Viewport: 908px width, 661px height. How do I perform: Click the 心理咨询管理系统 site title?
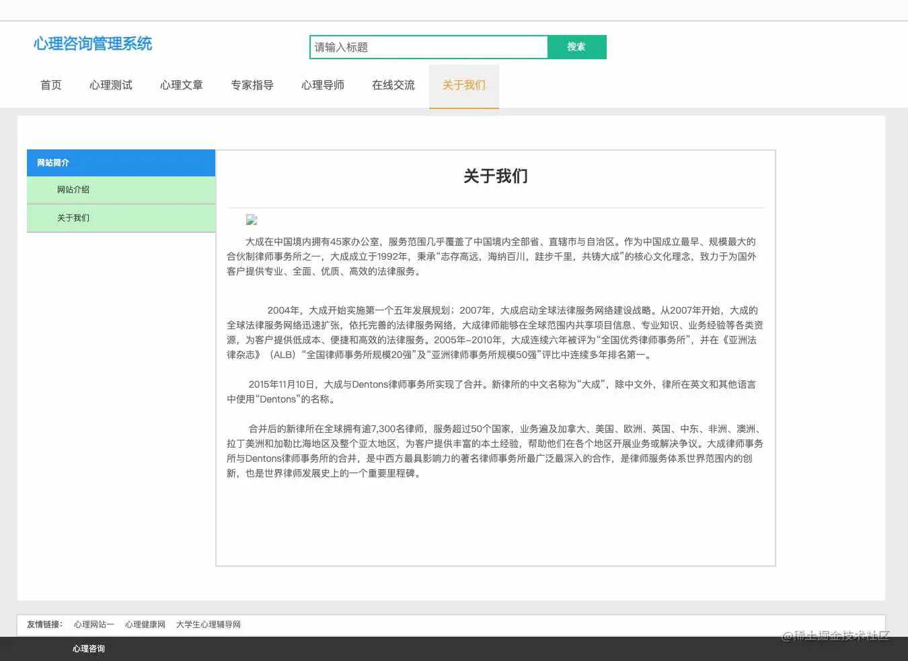click(93, 44)
